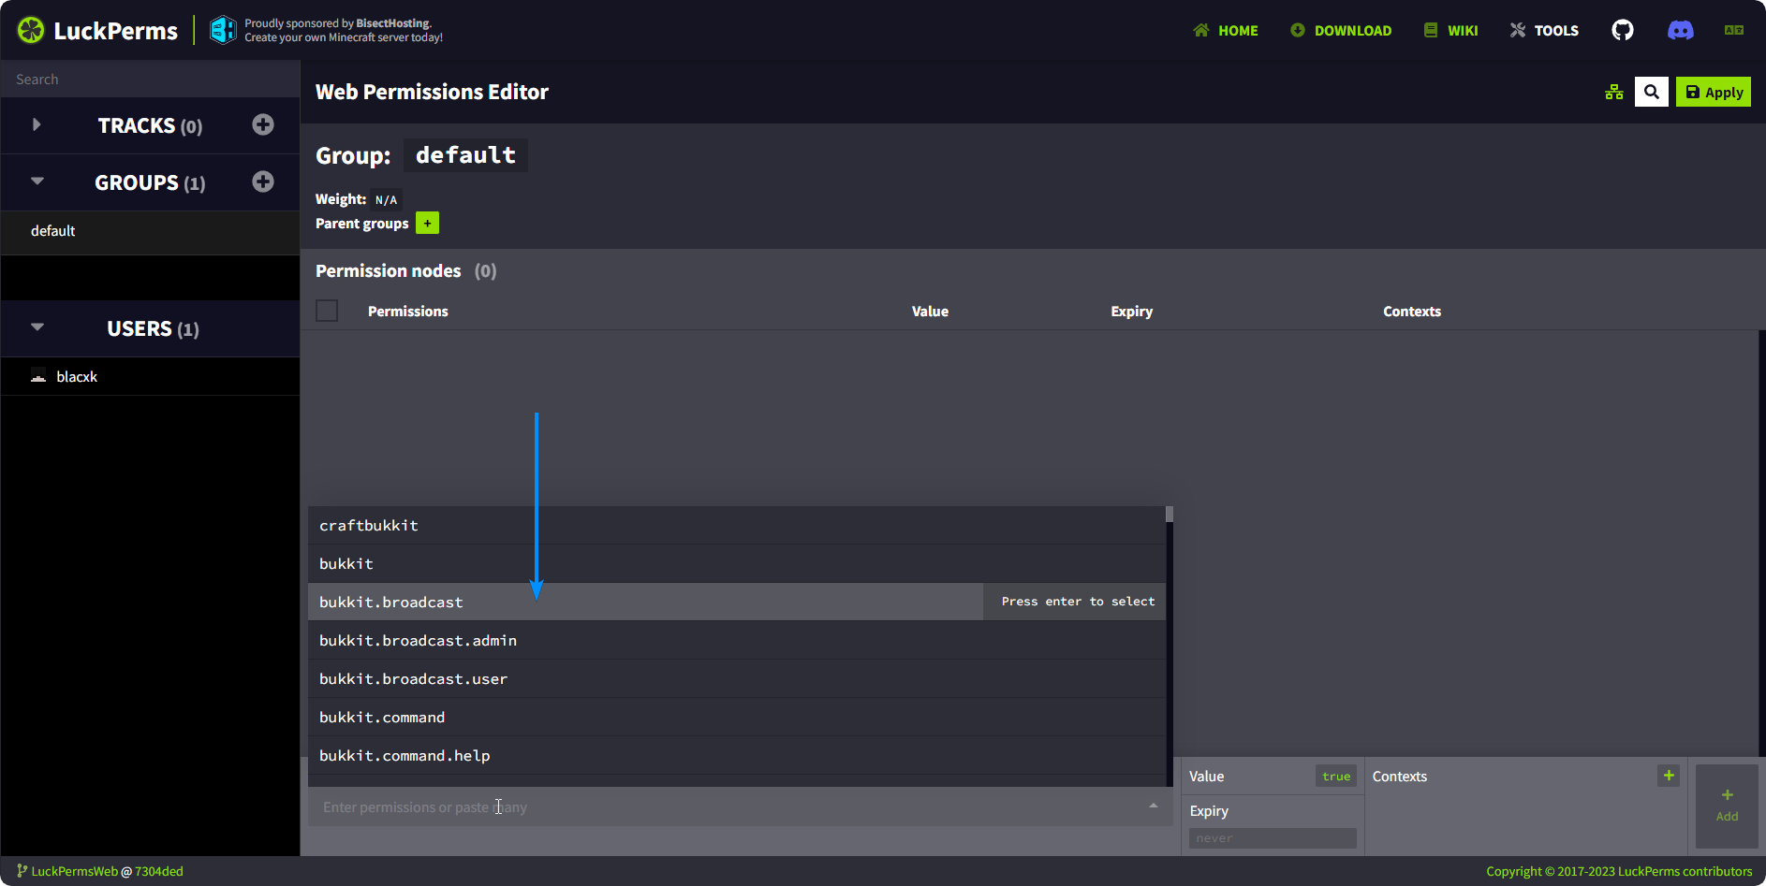Select the default group in sidebar
Viewport: 1766px width, 886px height.
[x=150, y=231]
